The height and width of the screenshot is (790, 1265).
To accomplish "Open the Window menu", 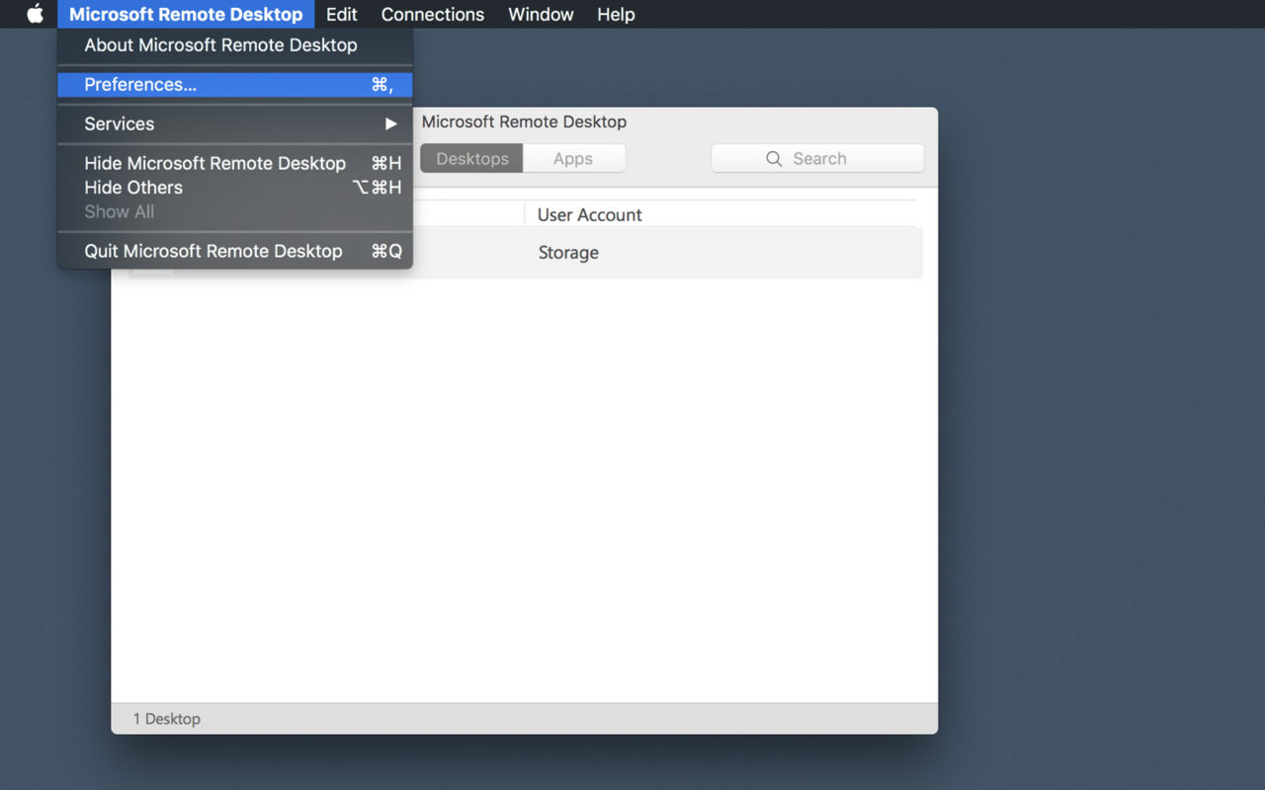I will [x=541, y=14].
